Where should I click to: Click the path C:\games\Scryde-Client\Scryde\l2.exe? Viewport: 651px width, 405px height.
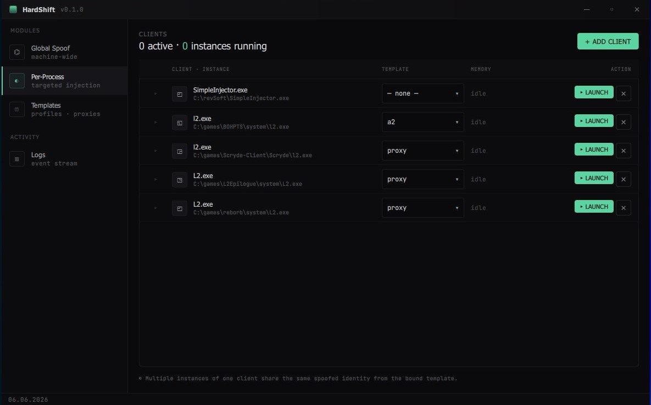[x=252, y=156]
